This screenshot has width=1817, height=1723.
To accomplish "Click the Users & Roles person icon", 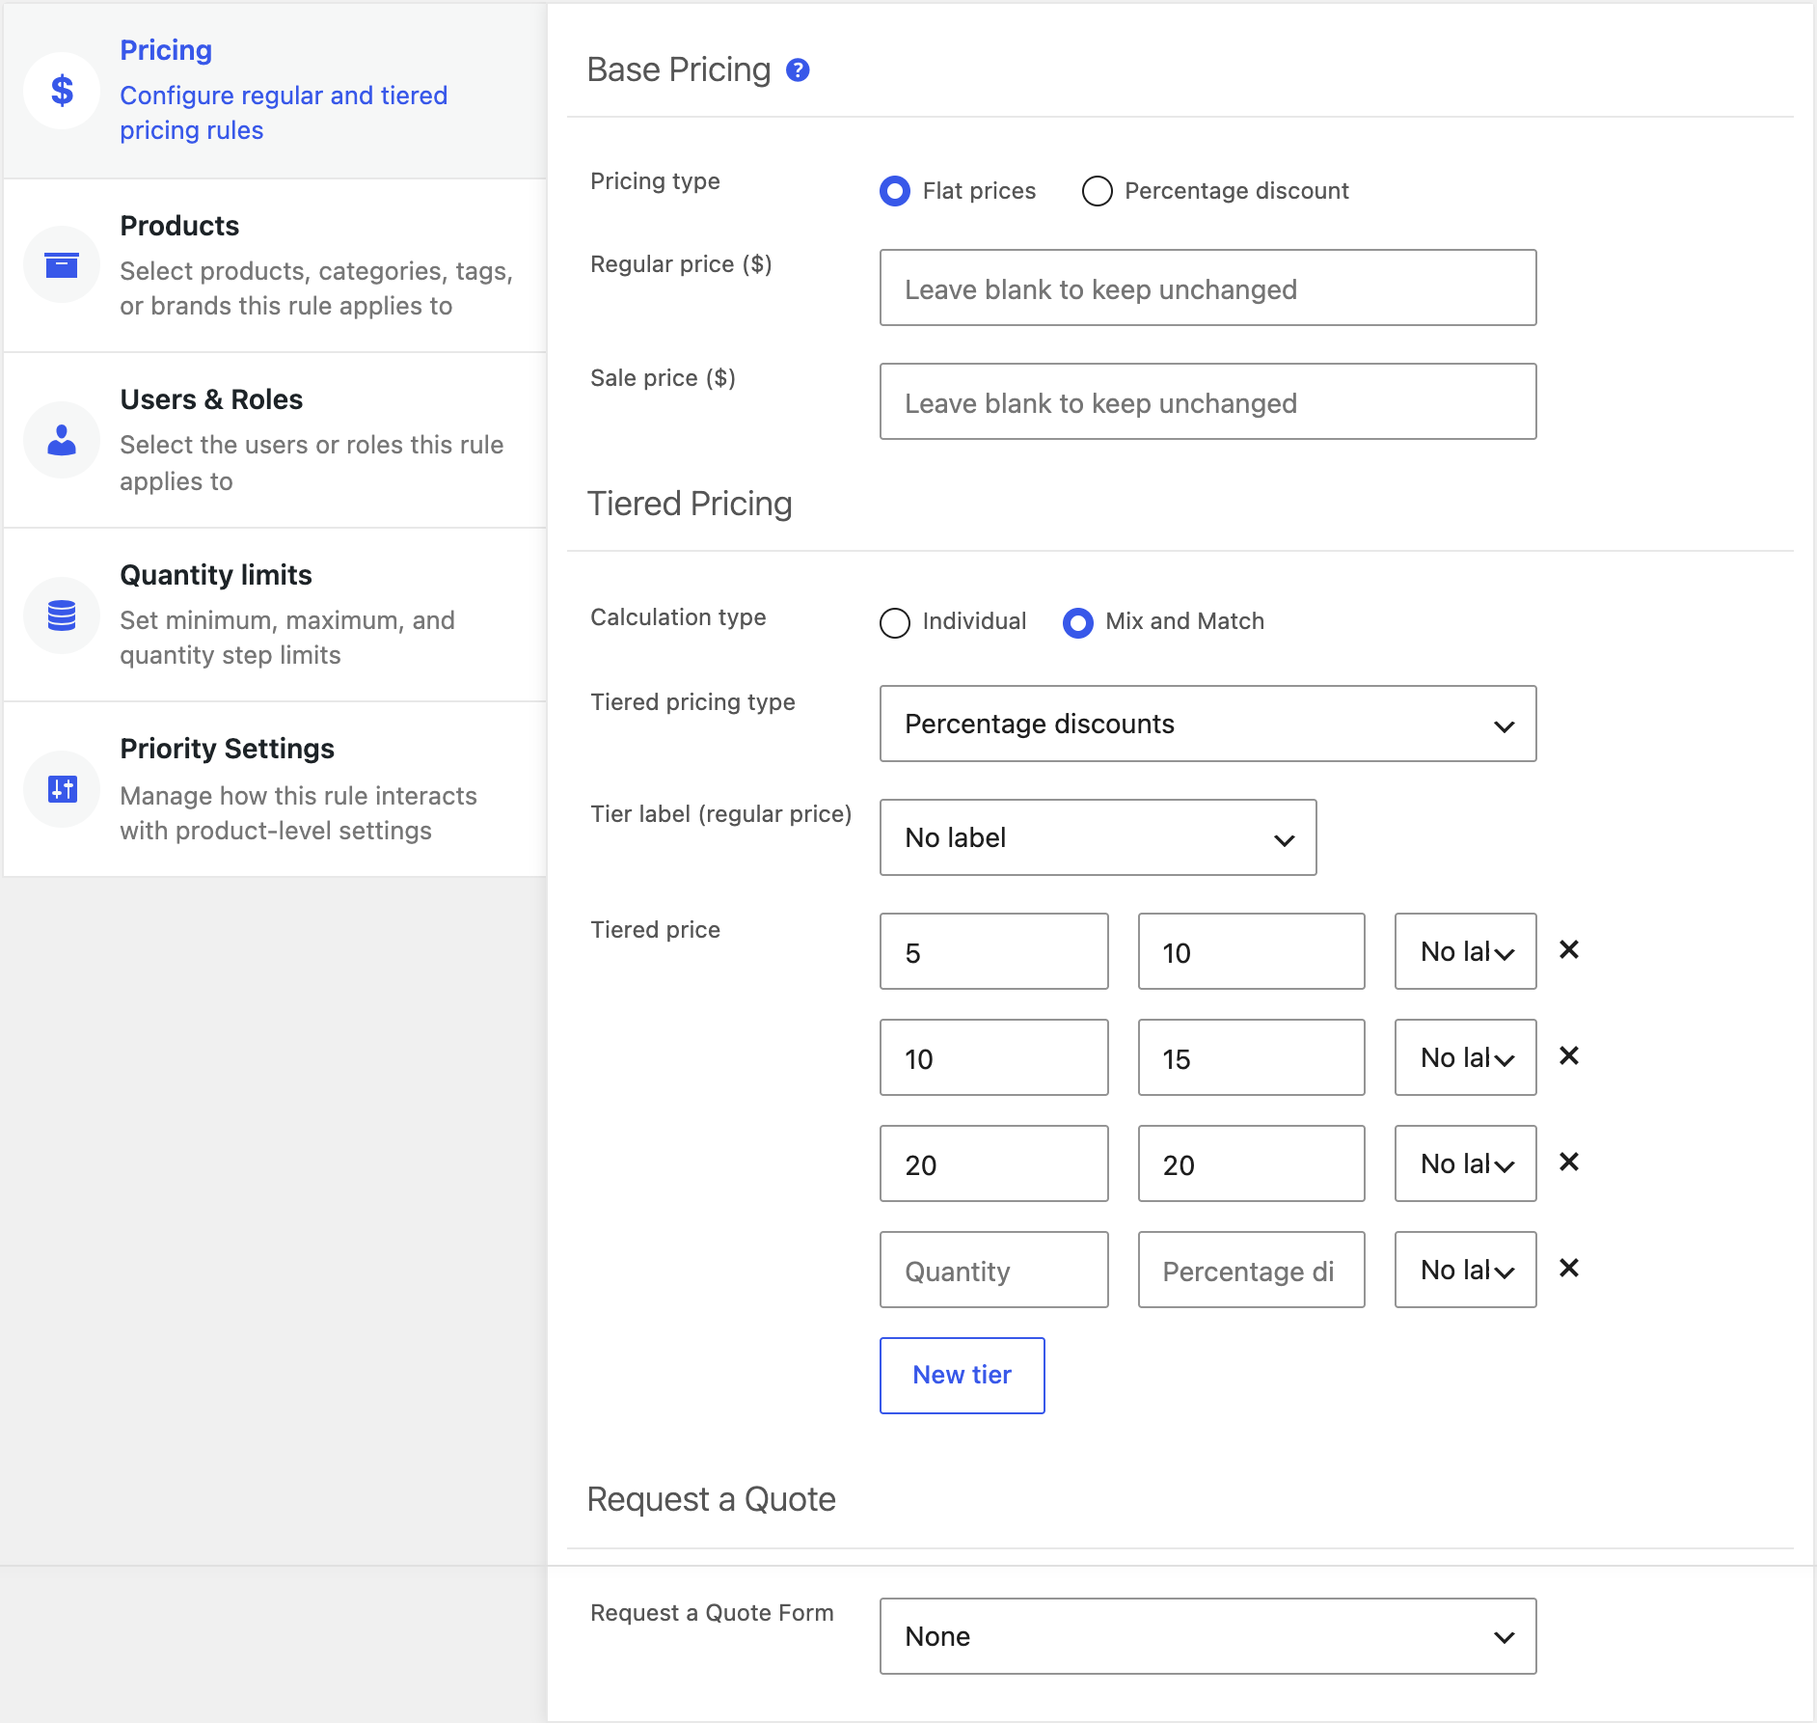I will pyautogui.click(x=62, y=441).
